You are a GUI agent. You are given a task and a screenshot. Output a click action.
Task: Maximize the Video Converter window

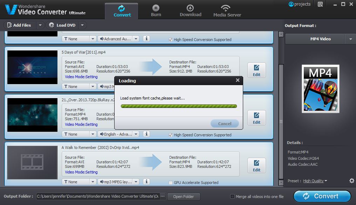(x=343, y=4)
